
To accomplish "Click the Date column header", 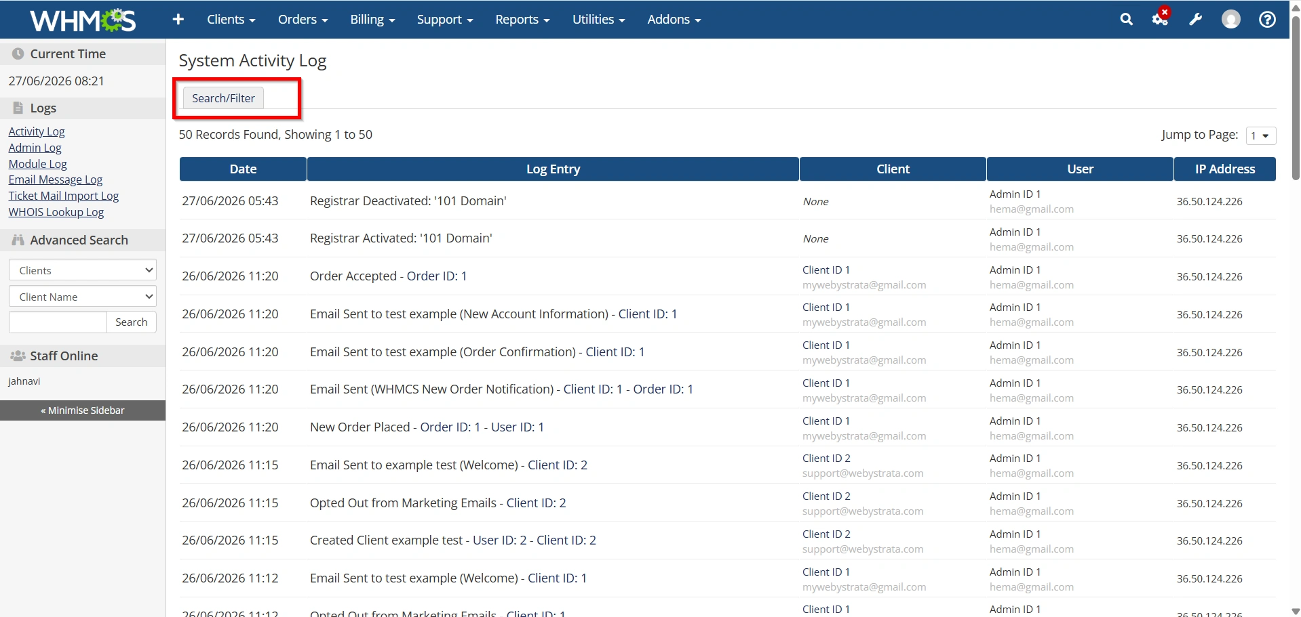I will [243, 169].
